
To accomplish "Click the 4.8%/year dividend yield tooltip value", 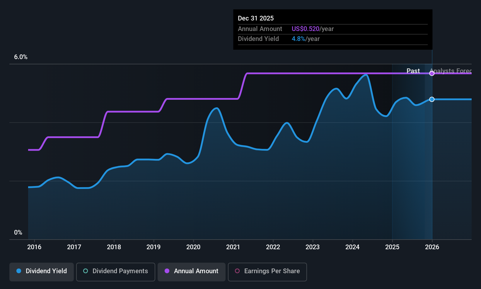I will coord(306,39).
